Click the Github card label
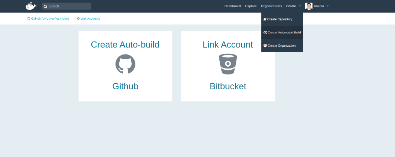 pyautogui.click(x=125, y=86)
